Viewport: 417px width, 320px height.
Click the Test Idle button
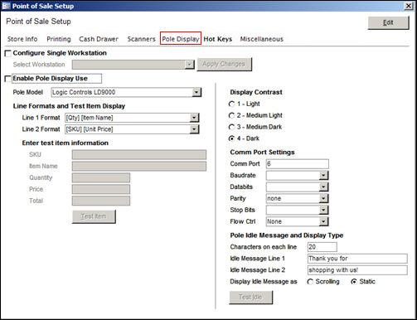point(250,297)
